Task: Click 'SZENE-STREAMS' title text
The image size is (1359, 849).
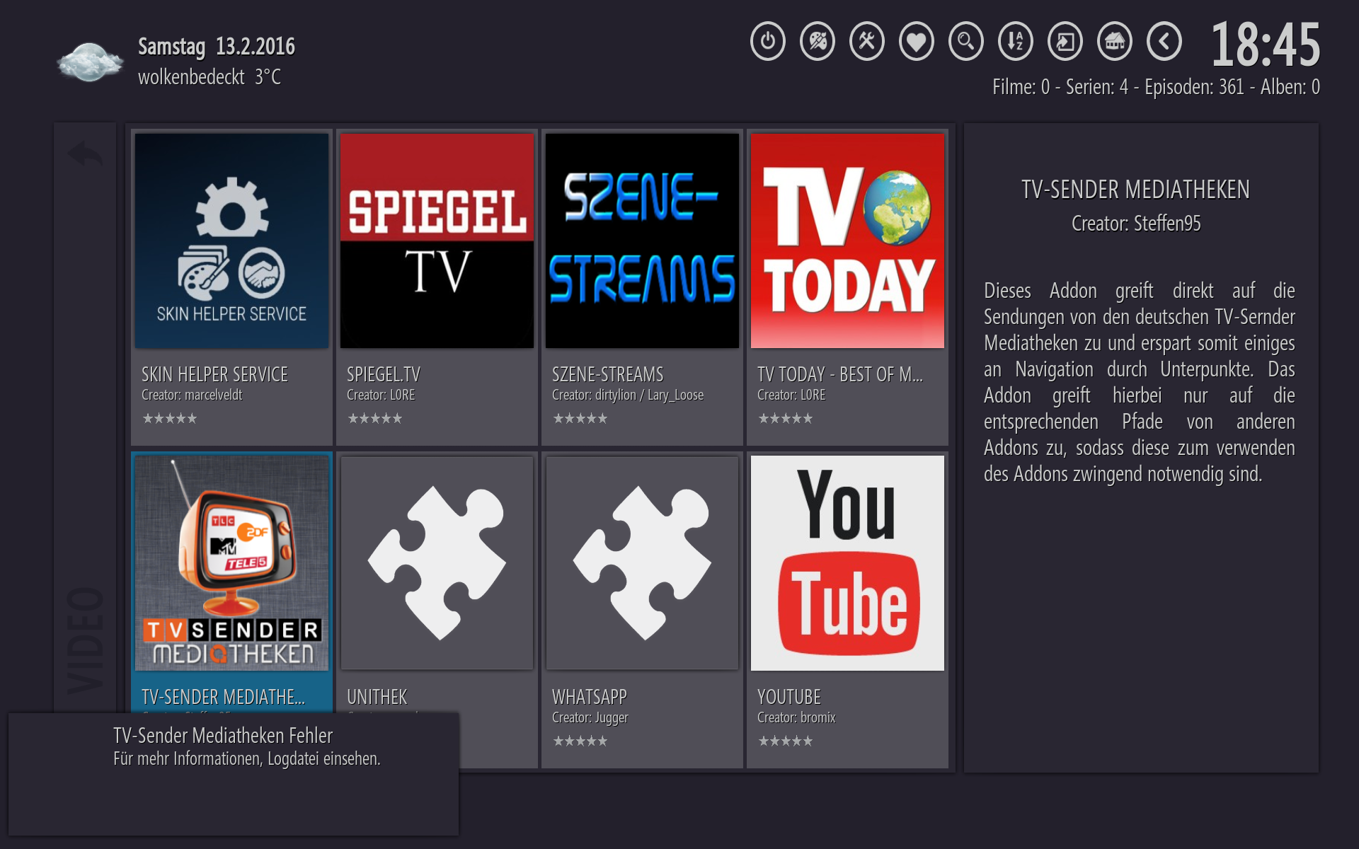Action: pyautogui.click(x=608, y=374)
